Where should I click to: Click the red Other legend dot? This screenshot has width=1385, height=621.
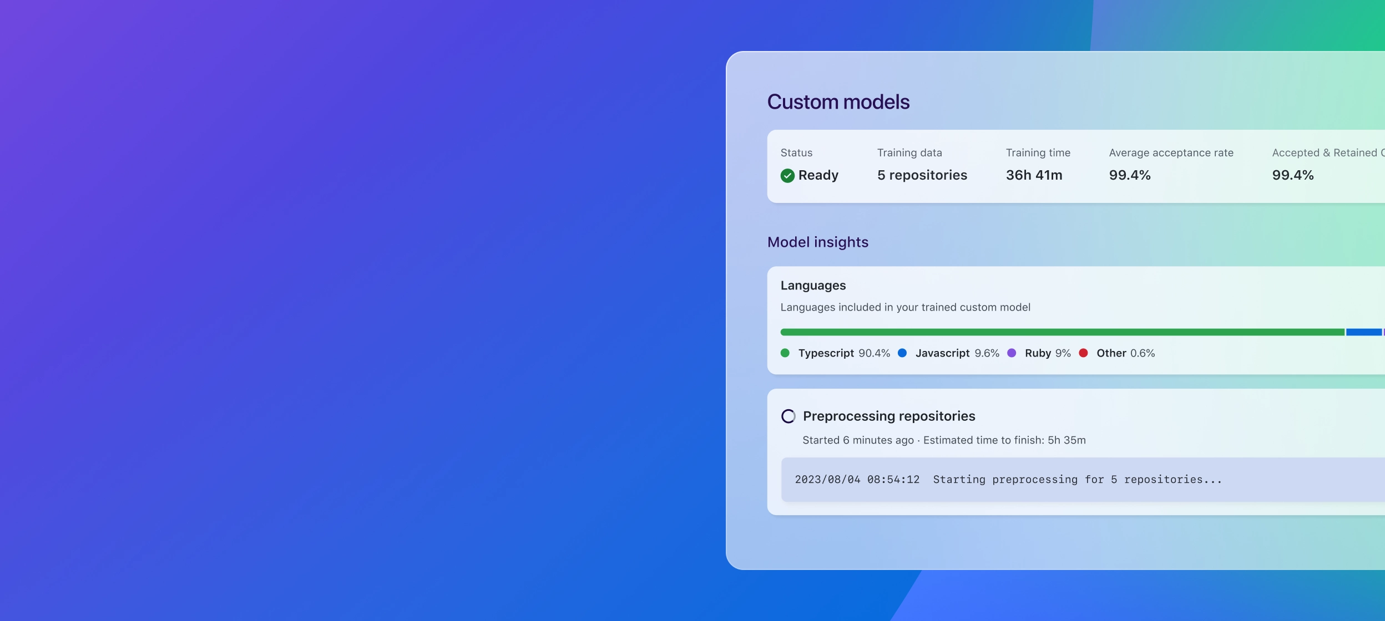pos(1083,353)
